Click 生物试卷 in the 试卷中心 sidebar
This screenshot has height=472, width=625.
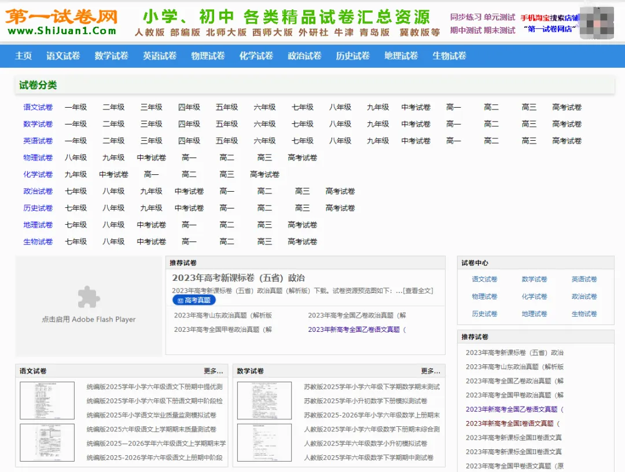584,314
